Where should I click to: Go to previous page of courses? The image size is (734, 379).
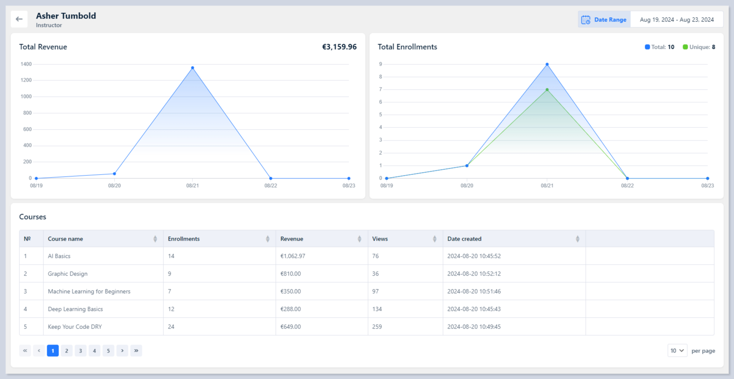click(x=39, y=350)
